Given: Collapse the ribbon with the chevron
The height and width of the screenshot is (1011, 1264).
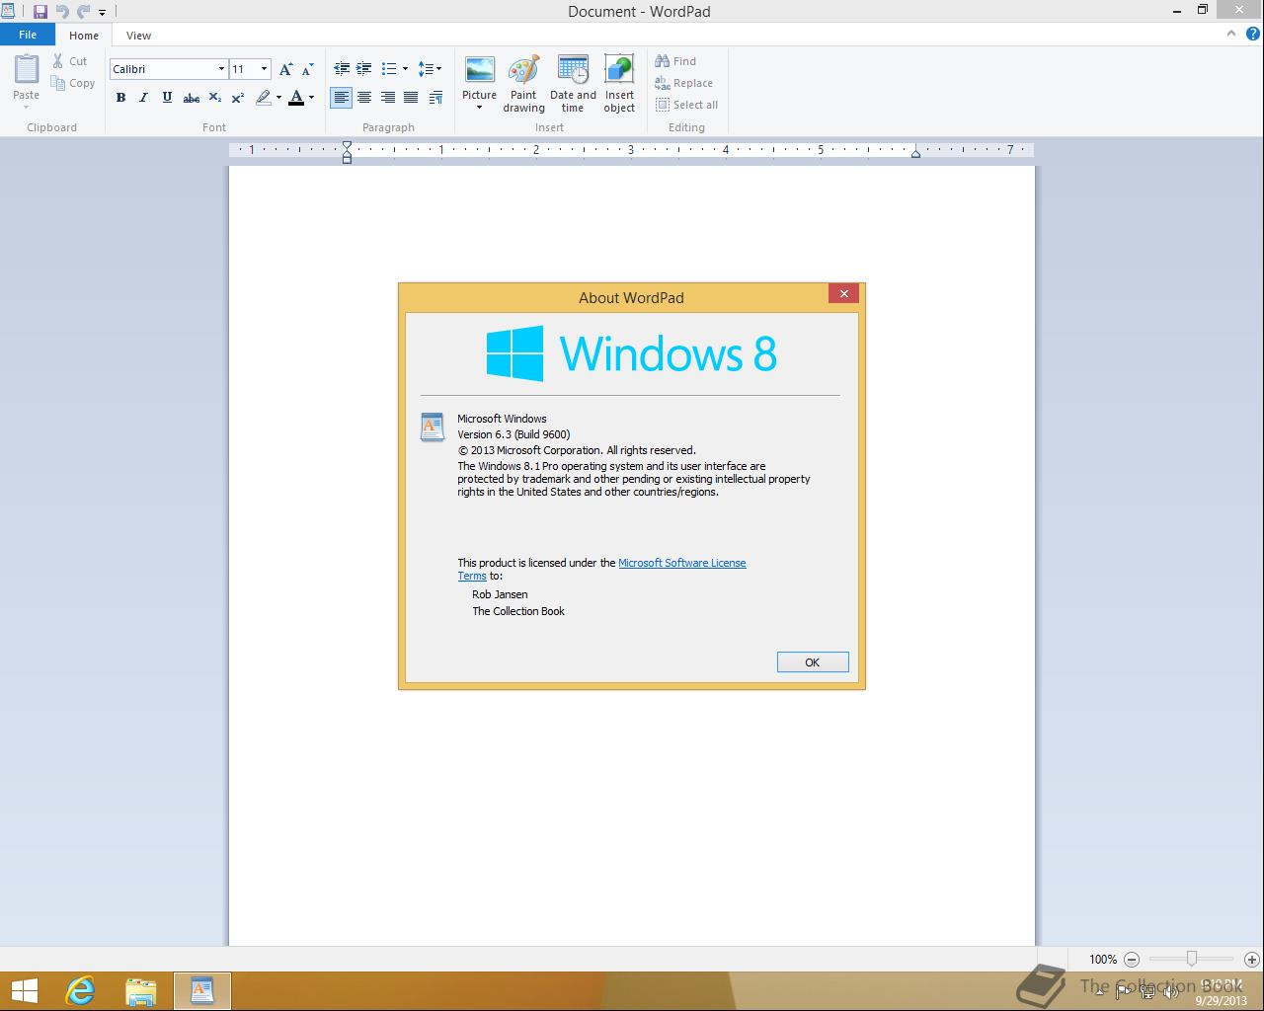Looking at the screenshot, I should pyautogui.click(x=1230, y=34).
